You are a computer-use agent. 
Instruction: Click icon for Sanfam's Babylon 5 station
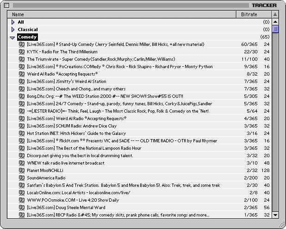22,185
